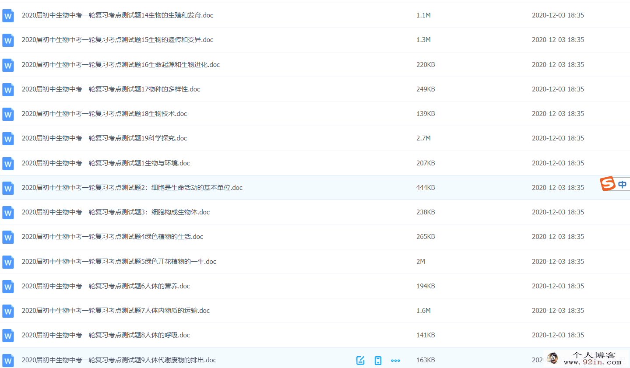630x368 pixels.
Task: Open file 测试题19科学探究.doc
Action: tap(104, 138)
